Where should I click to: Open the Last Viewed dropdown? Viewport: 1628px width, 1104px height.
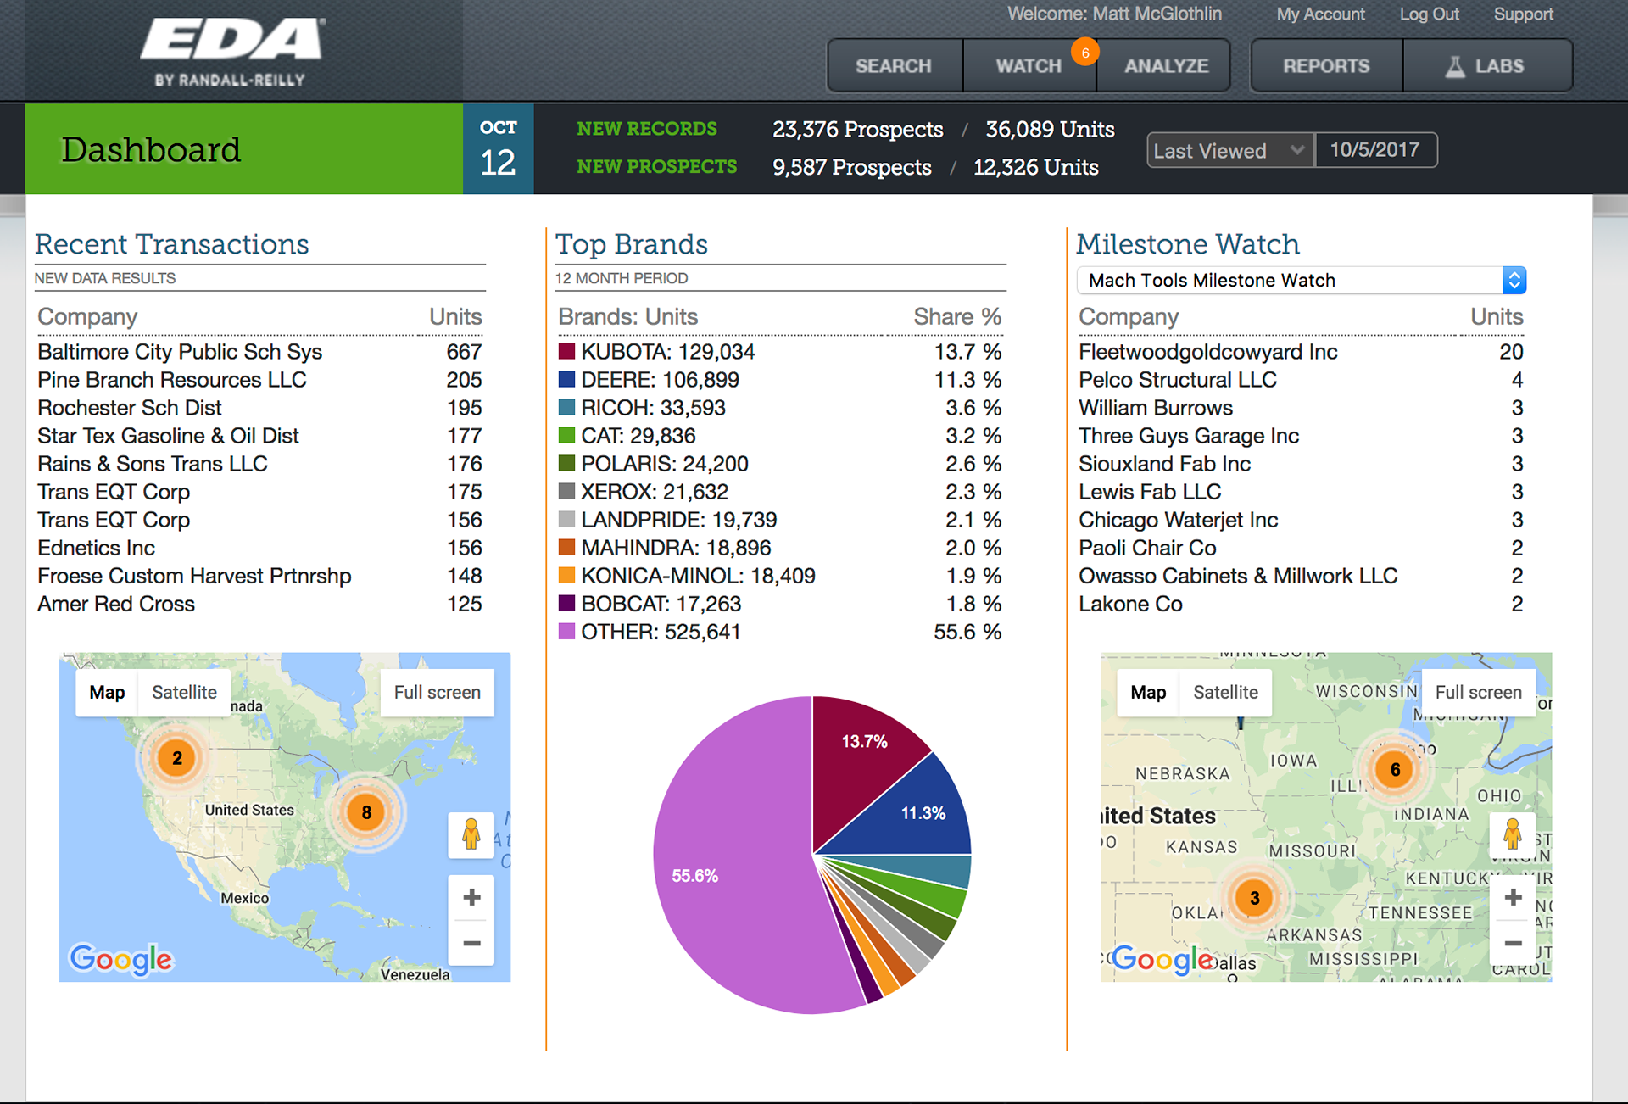1229,151
